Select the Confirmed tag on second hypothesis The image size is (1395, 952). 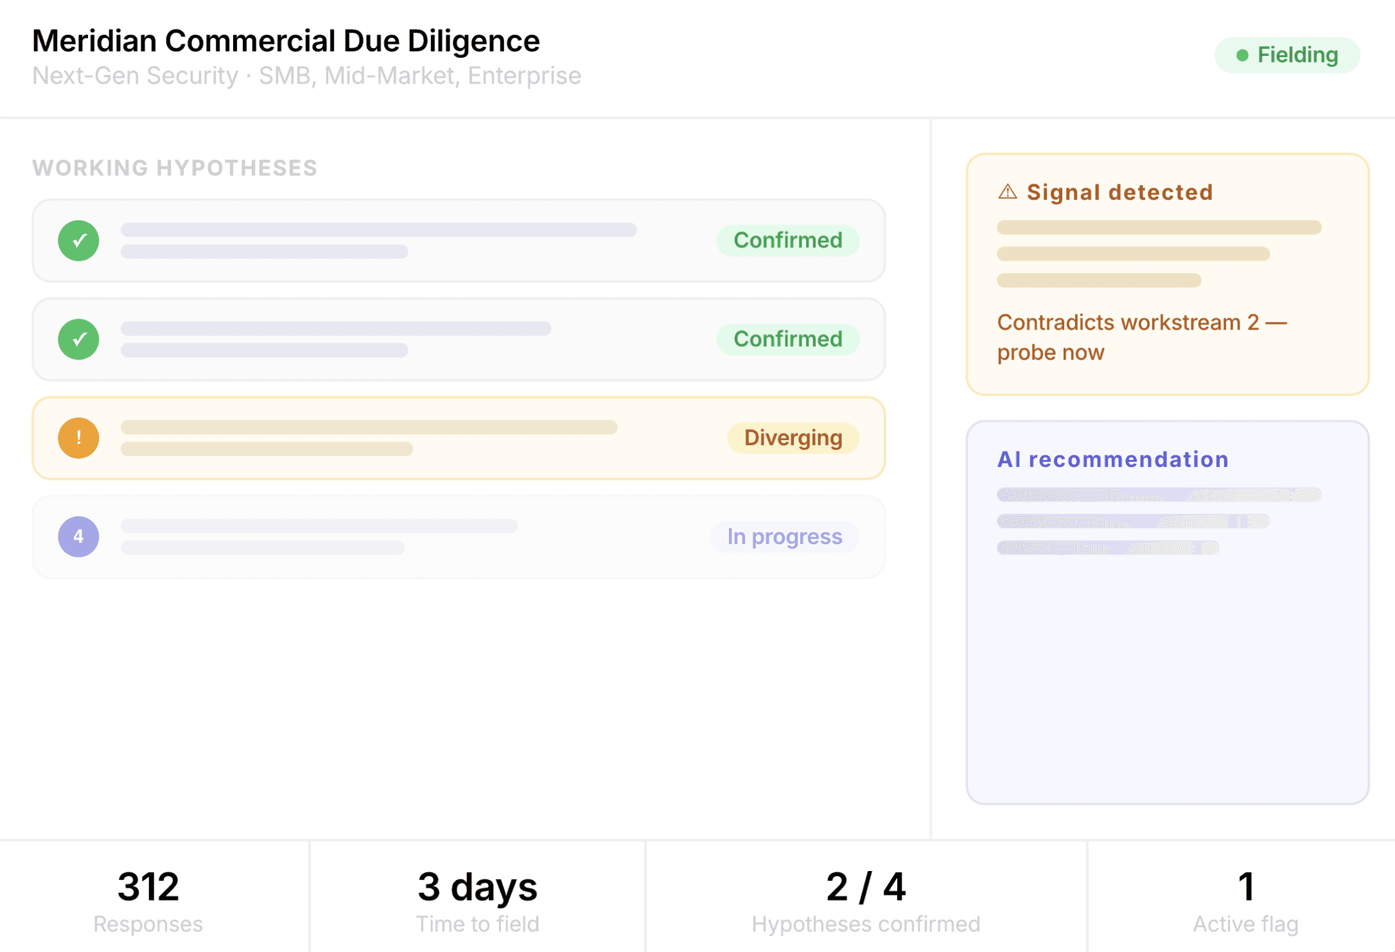click(x=788, y=339)
